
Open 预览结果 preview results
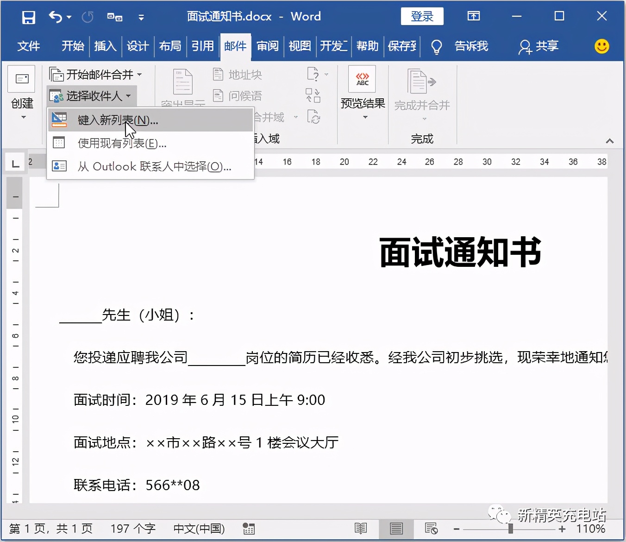pyautogui.click(x=363, y=94)
